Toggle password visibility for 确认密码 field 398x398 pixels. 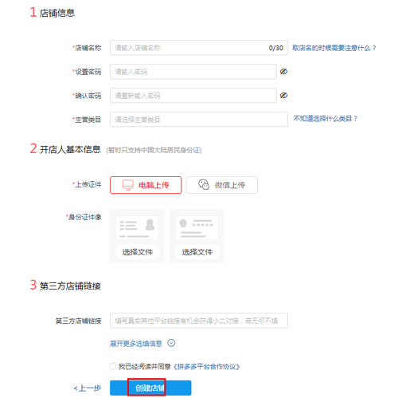283,95
